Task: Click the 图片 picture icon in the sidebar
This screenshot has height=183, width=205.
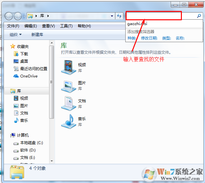Action: pyautogui.click(x=16, y=106)
